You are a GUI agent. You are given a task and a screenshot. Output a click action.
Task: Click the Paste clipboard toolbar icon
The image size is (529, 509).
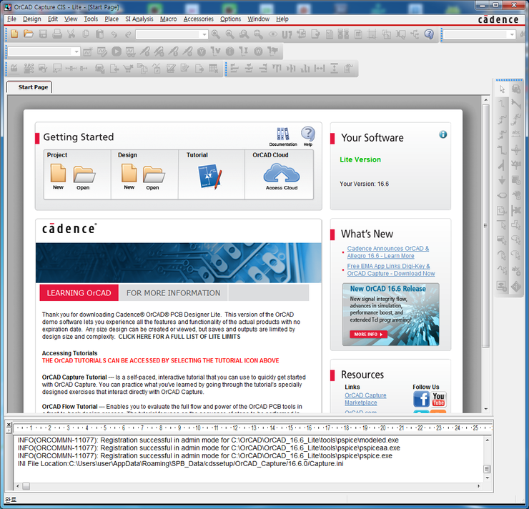pyautogui.click(x=99, y=34)
